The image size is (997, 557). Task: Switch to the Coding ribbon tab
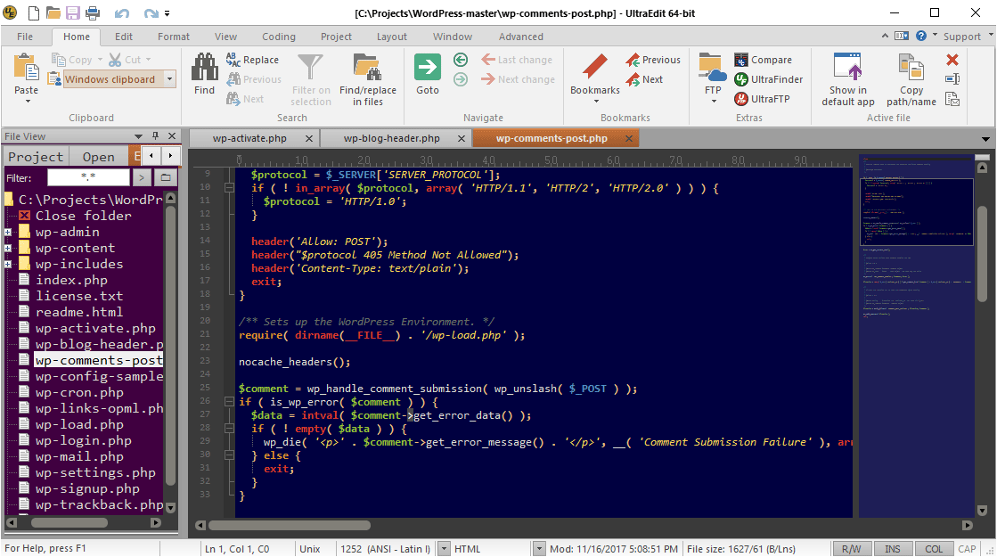click(278, 37)
